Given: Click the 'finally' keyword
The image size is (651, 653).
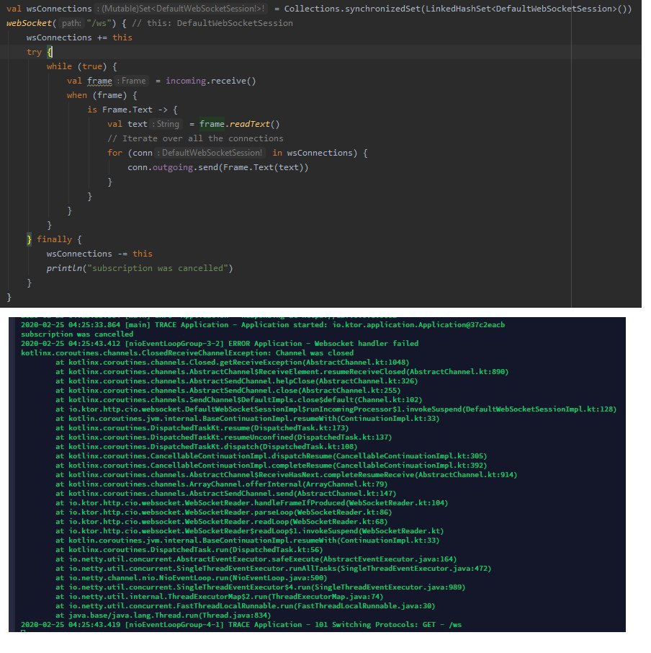Looking at the screenshot, I should pos(54,239).
